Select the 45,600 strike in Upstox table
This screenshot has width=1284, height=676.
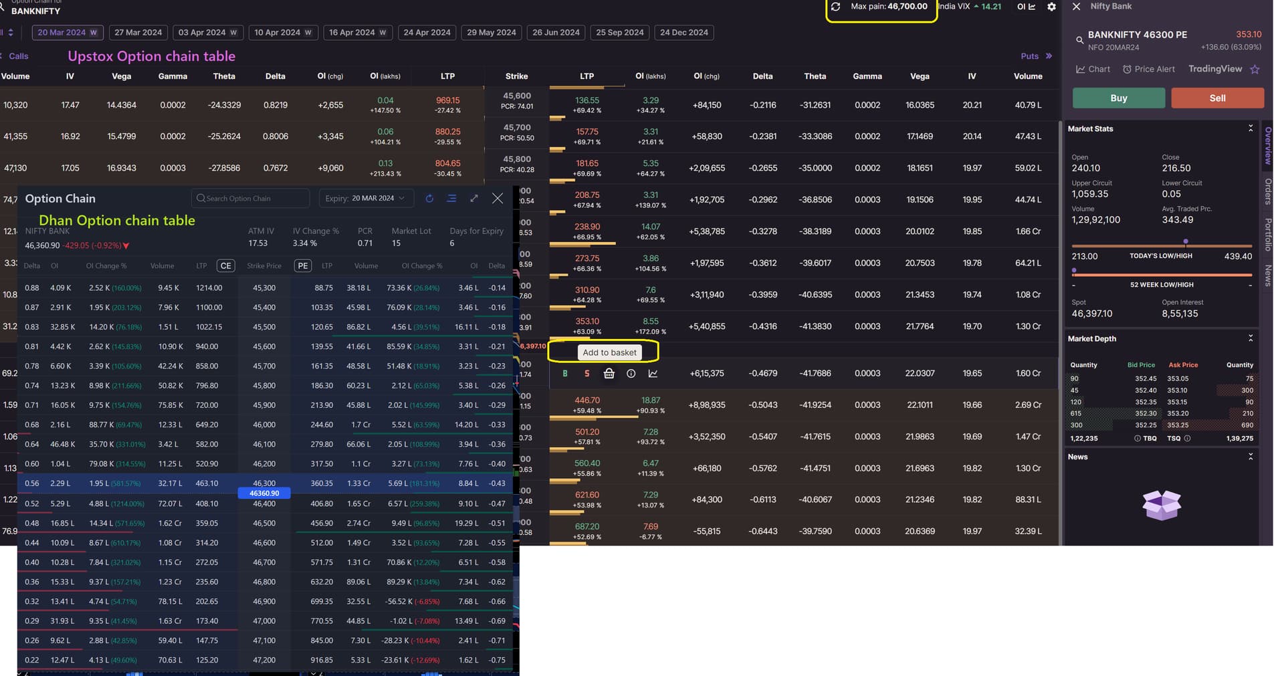[517, 96]
